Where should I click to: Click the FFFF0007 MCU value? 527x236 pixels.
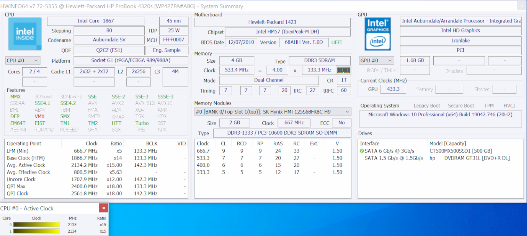[x=174, y=40]
